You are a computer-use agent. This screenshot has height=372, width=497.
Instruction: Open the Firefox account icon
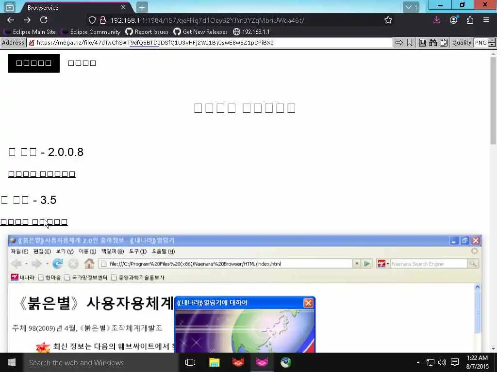pos(454,20)
